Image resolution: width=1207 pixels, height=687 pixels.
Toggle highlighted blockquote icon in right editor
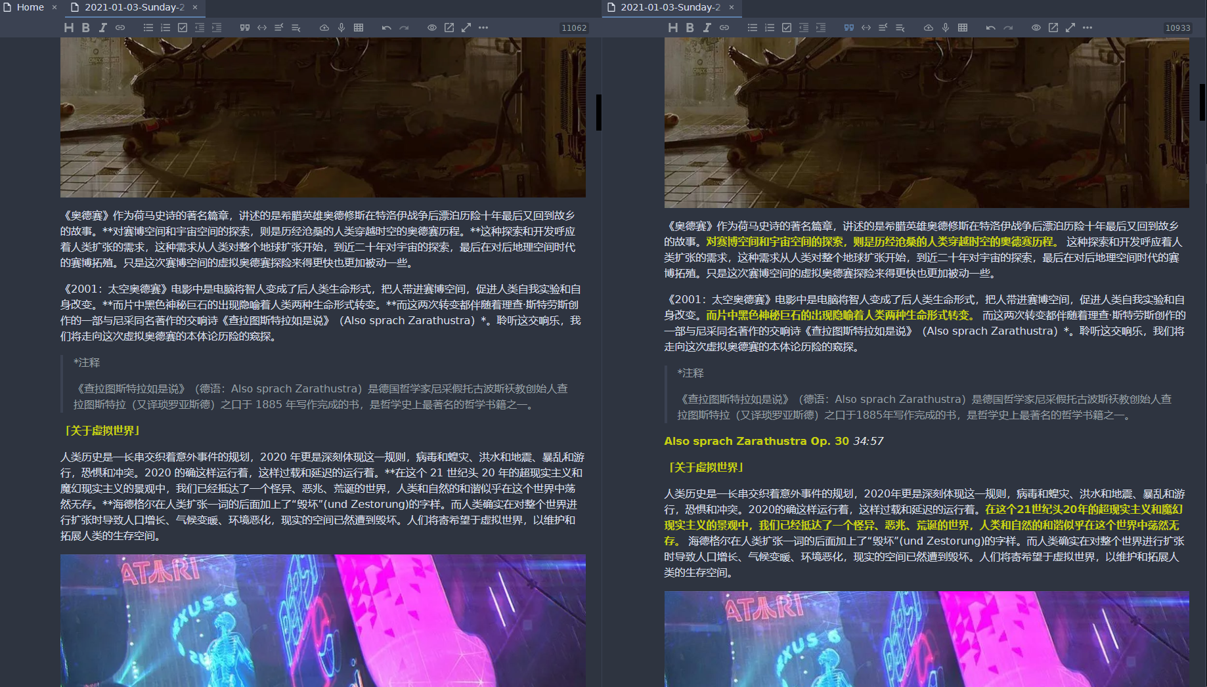[849, 28]
